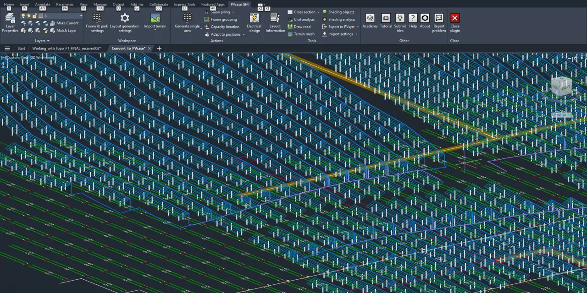The image size is (587, 293).
Task: Click the ViewCube navigation widget
Action: click(562, 86)
